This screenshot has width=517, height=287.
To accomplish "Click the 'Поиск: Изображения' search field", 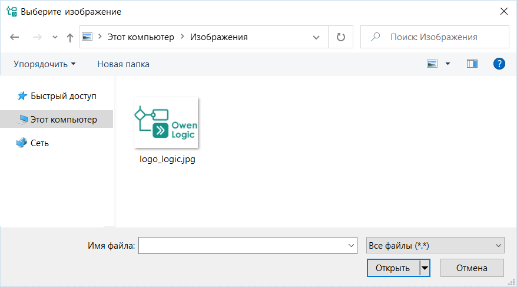I will 435,37.
